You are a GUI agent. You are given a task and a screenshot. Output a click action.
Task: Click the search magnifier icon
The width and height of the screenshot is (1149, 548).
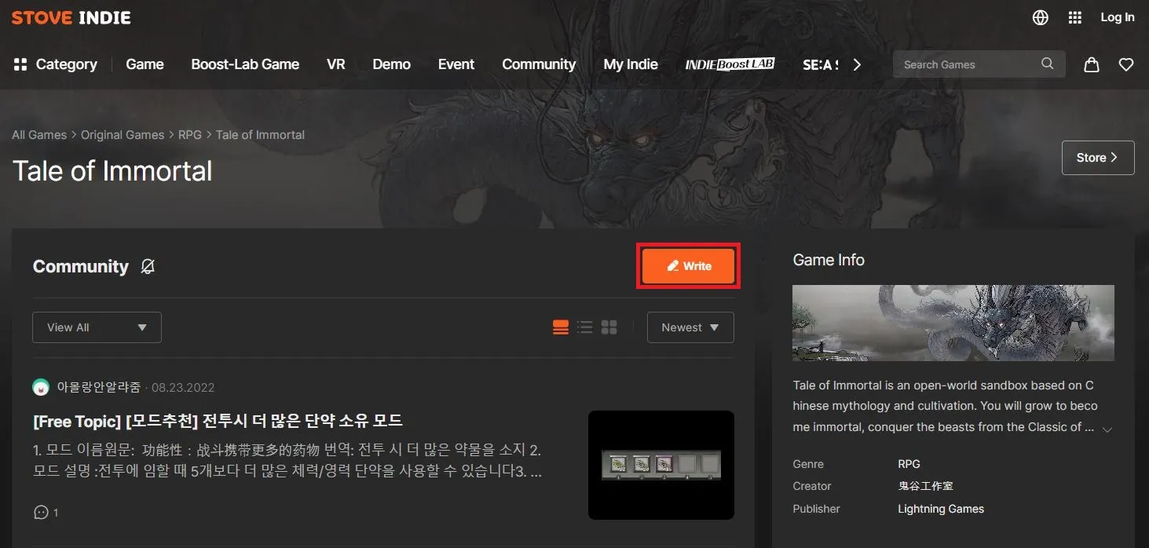[1048, 64]
